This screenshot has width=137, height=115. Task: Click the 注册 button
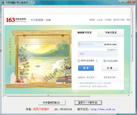110,68
